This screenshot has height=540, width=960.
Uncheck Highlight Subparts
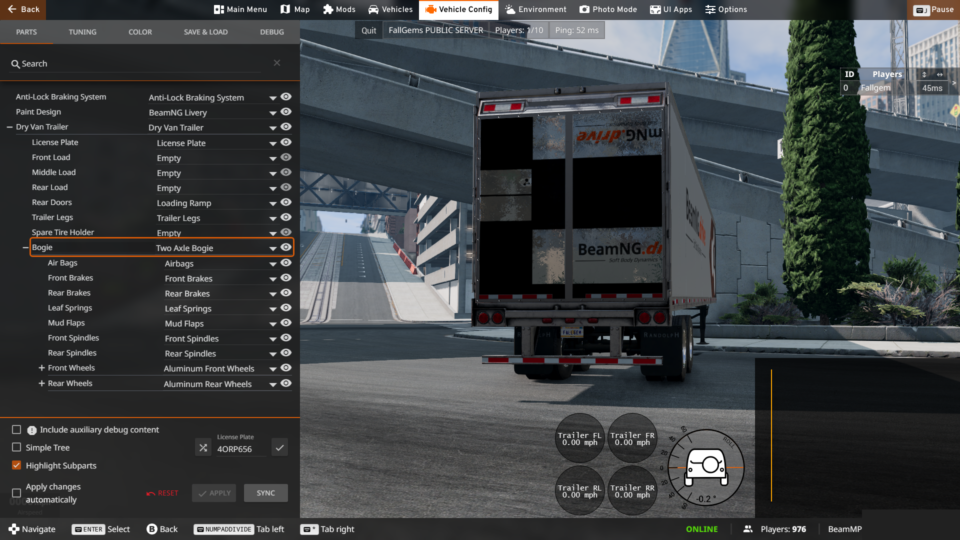coord(16,465)
